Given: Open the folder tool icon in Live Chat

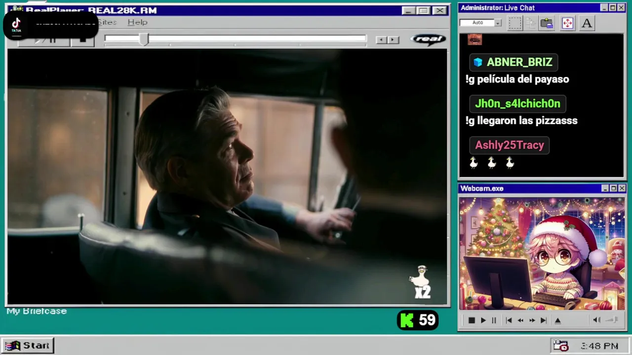Looking at the screenshot, I should pos(547,23).
